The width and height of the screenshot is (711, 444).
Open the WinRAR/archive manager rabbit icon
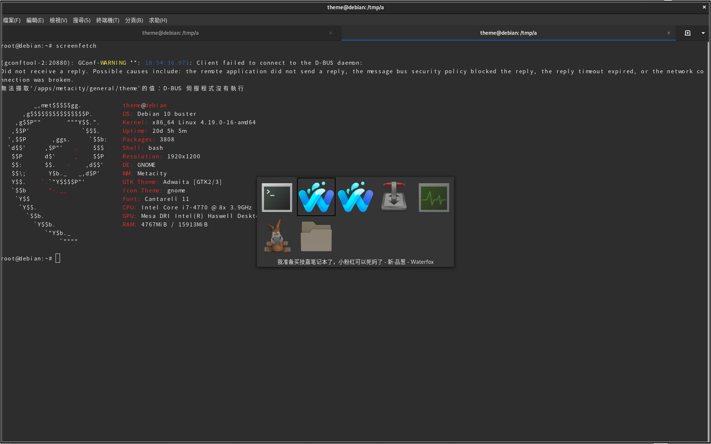tap(276, 235)
